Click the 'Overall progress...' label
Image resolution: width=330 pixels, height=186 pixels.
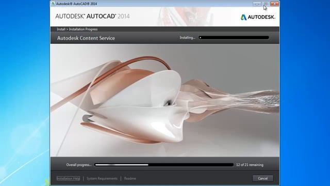[x=79, y=165]
